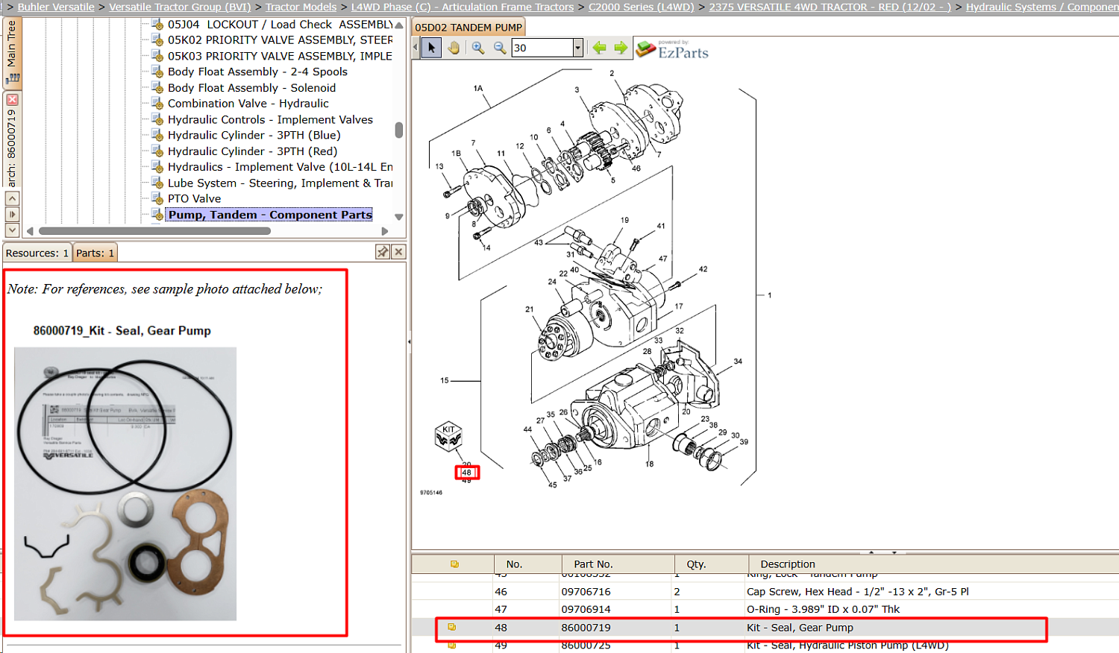Collapse the diagram toolbar left handle

click(x=416, y=48)
